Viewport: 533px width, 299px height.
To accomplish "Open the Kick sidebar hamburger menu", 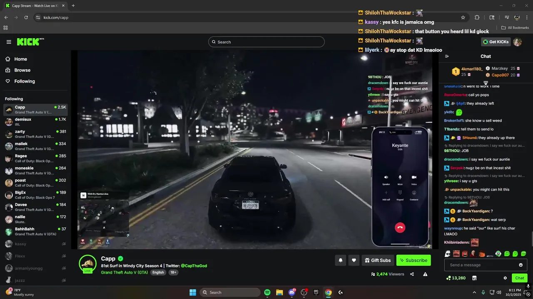I will [9, 42].
